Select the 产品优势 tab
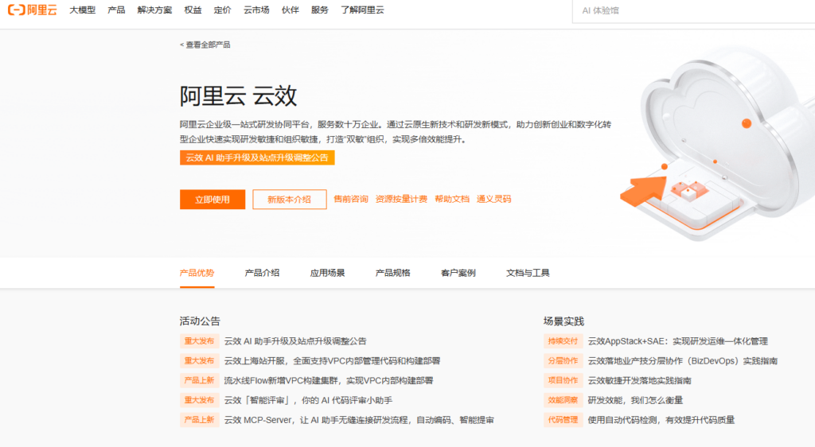 click(197, 273)
